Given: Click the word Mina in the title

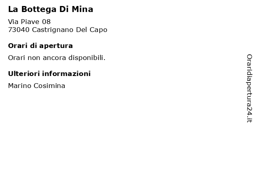Looking at the screenshot, I should tap(82, 9).
